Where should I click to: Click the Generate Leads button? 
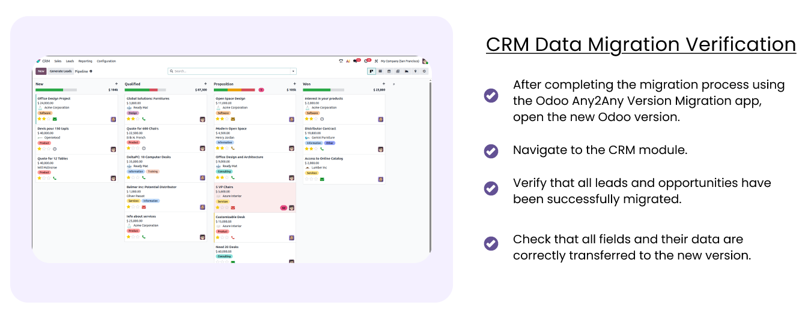click(x=61, y=71)
